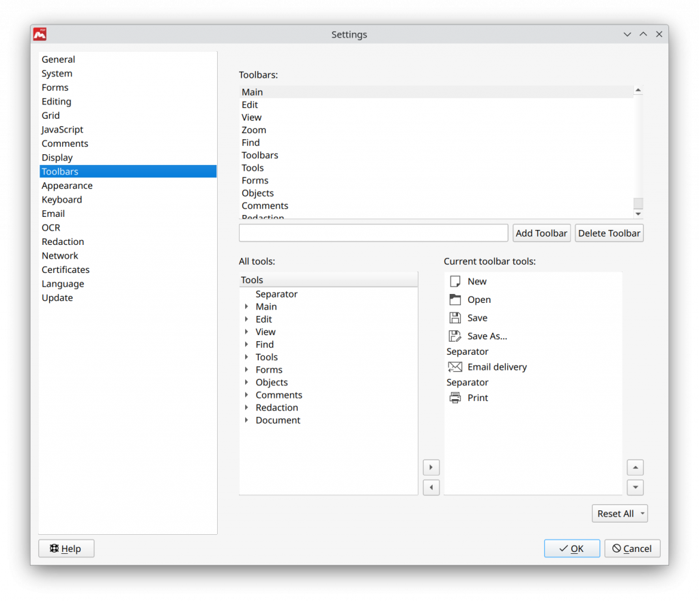Select the New icon in current toolbar tools

point(455,281)
